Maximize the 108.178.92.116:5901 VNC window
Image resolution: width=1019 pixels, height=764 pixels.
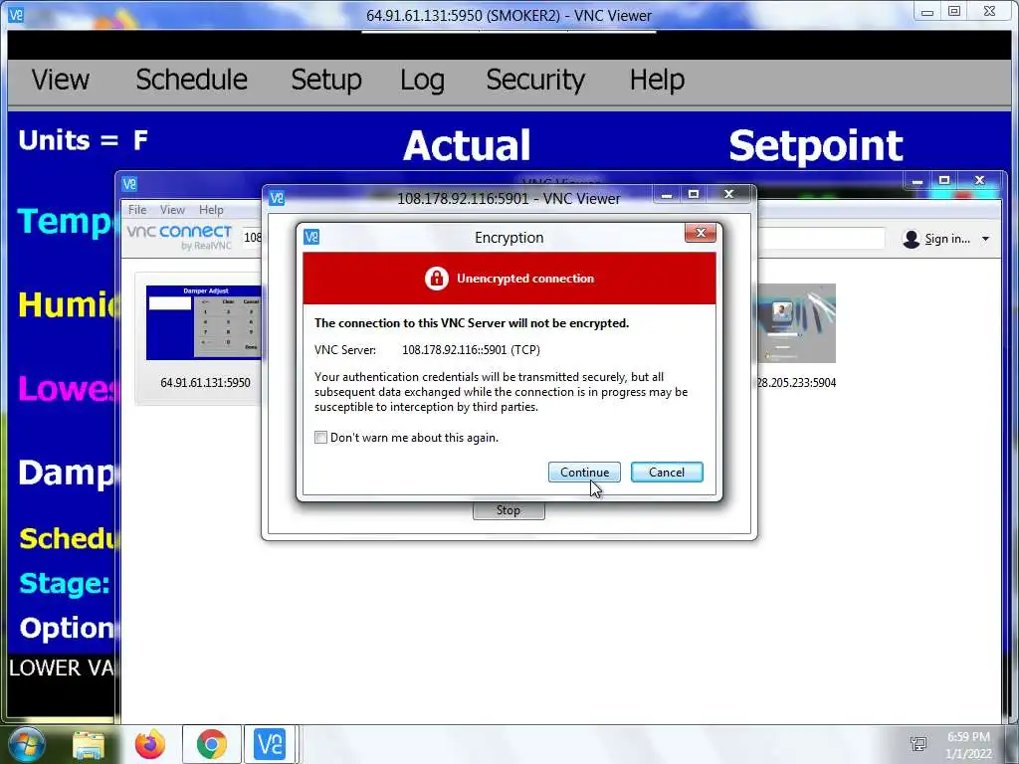coord(694,194)
